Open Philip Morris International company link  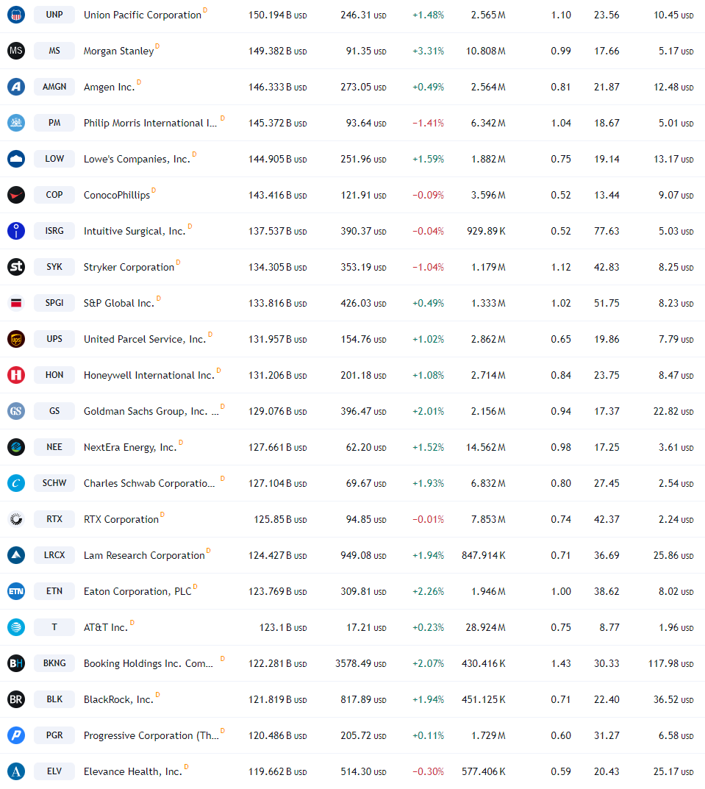point(151,124)
